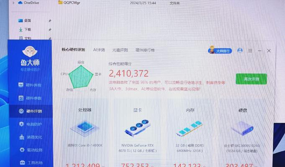Image resolution: width=285 pixels, height=167 pixels.
Task: Click the total score 2,410,372
Action: tap(128, 73)
